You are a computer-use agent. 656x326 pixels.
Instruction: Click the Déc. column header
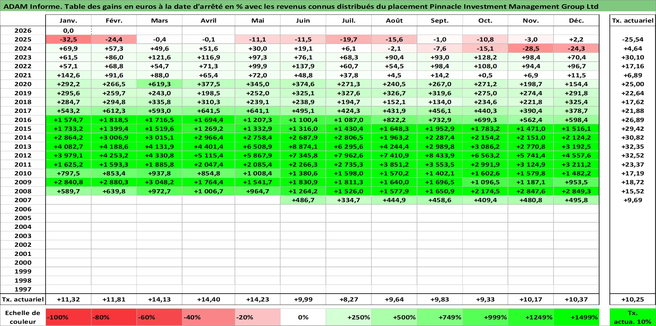tap(576, 20)
